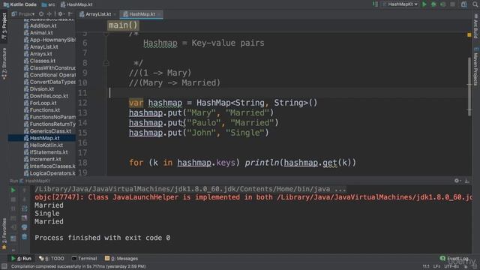The height and width of the screenshot is (270, 480).
Task: Collapse the comment block fold marker at line 8
Action: [x=106, y=63]
